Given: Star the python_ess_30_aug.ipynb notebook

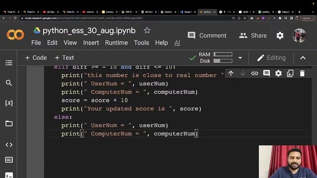Looking at the screenshot, I should pyautogui.click(x=147, y=31).
